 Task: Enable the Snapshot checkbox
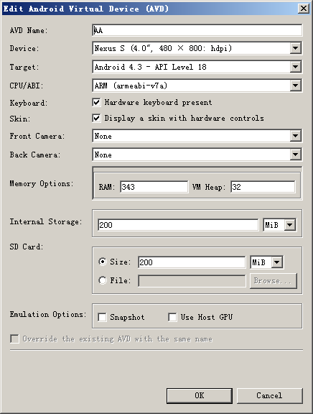pyautogui.click(x=102, y=317)
